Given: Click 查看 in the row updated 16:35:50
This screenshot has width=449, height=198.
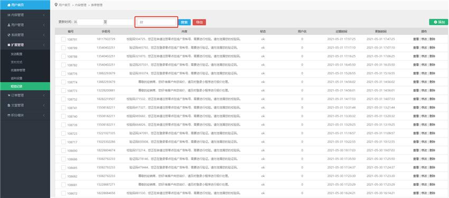Looking at the screenshot, I should (416, 64).
